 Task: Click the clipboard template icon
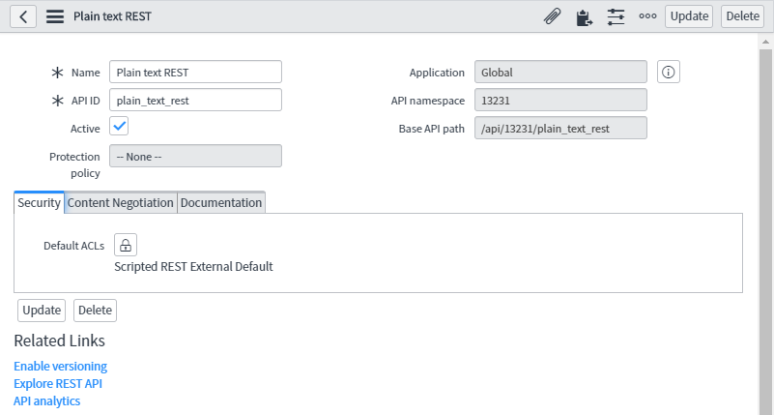(x=584, y=16)
